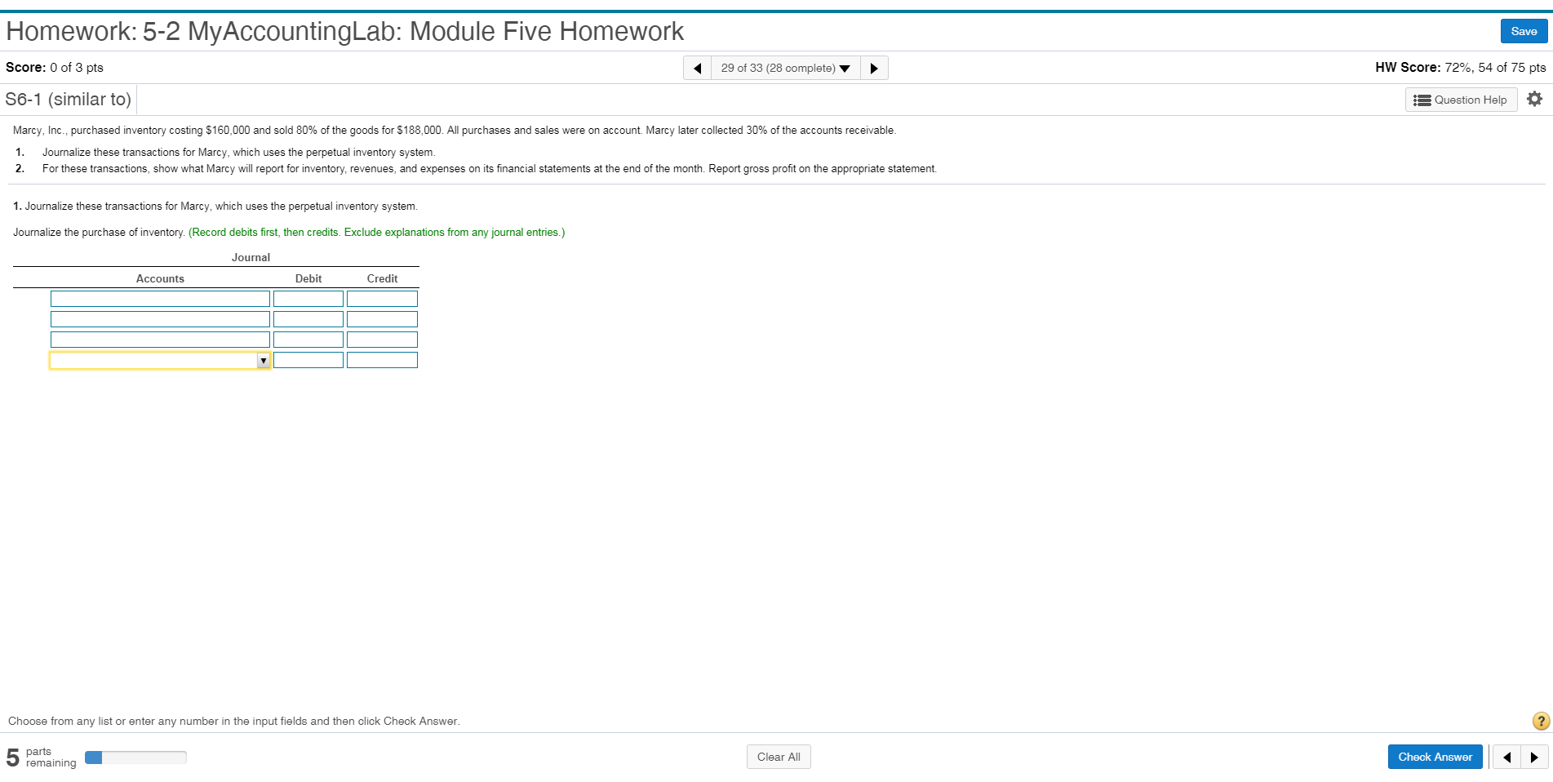The height and width of the screenshot is (782, 1553).
Task: Go to the previous question arrow at top
Action: pos(696,68)
